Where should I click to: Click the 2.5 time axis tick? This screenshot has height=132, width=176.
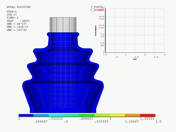pyautogui.click(x=156, y=57)
